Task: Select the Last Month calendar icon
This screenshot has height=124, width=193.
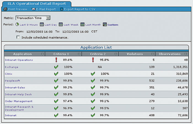Action: 82,25
